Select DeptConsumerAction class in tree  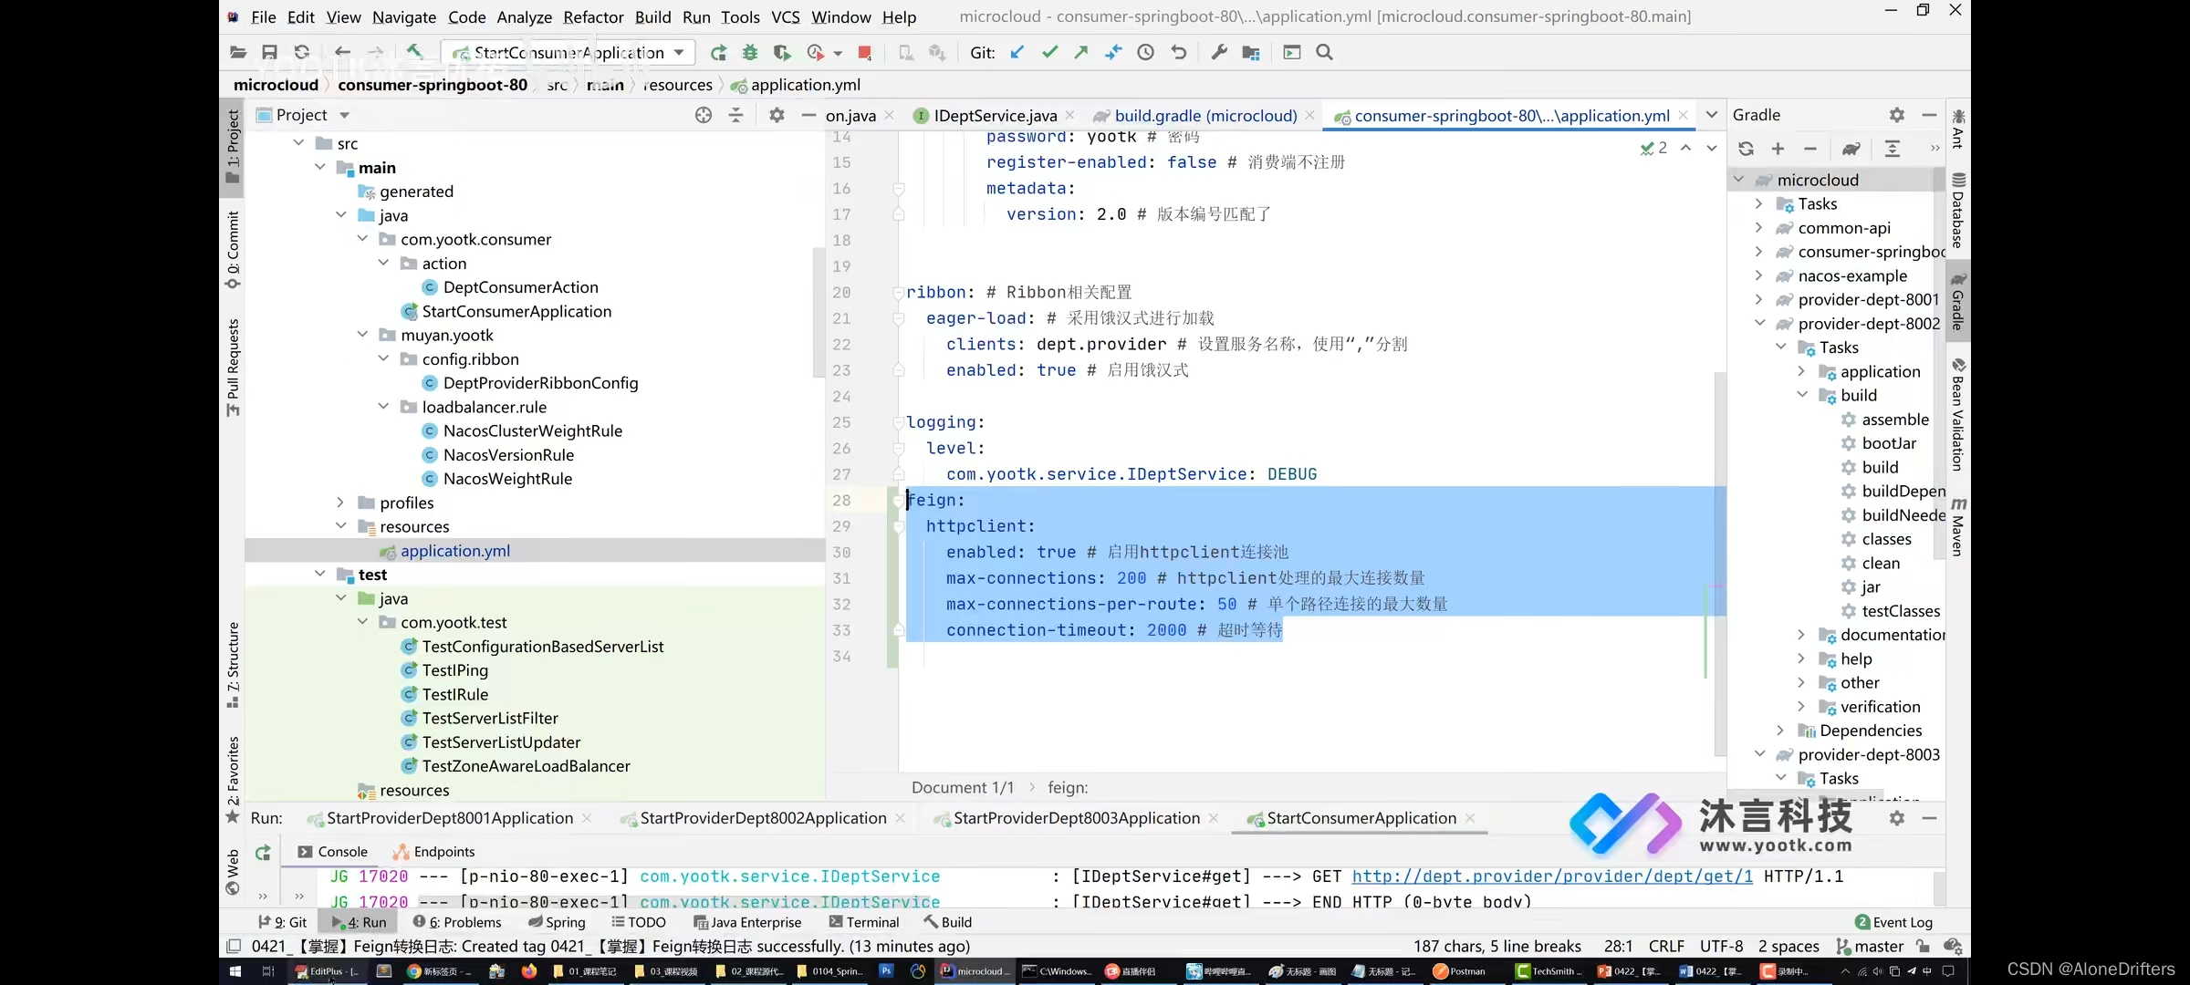click(520, 287)
